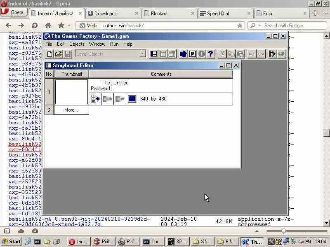Screen dimensions: 330x247
Task: Click the Cut scissors icon
Action: pos(222,54)
